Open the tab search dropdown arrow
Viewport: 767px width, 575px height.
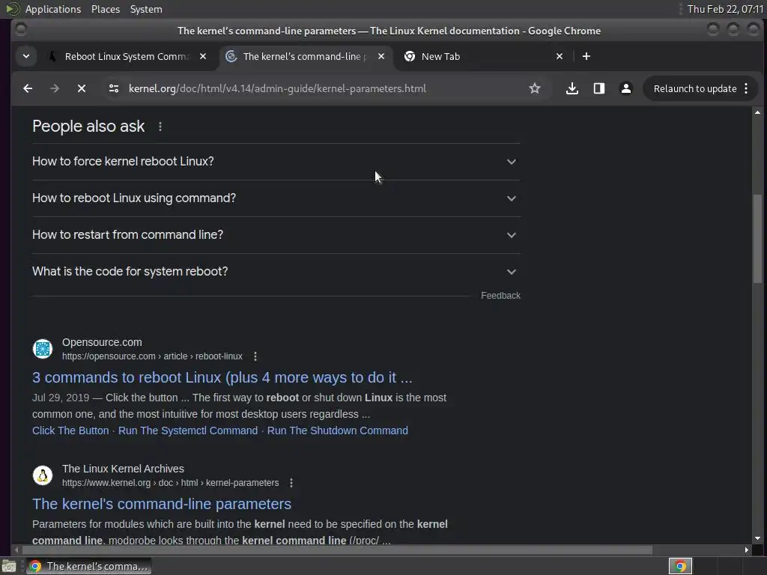coord(26,56)
